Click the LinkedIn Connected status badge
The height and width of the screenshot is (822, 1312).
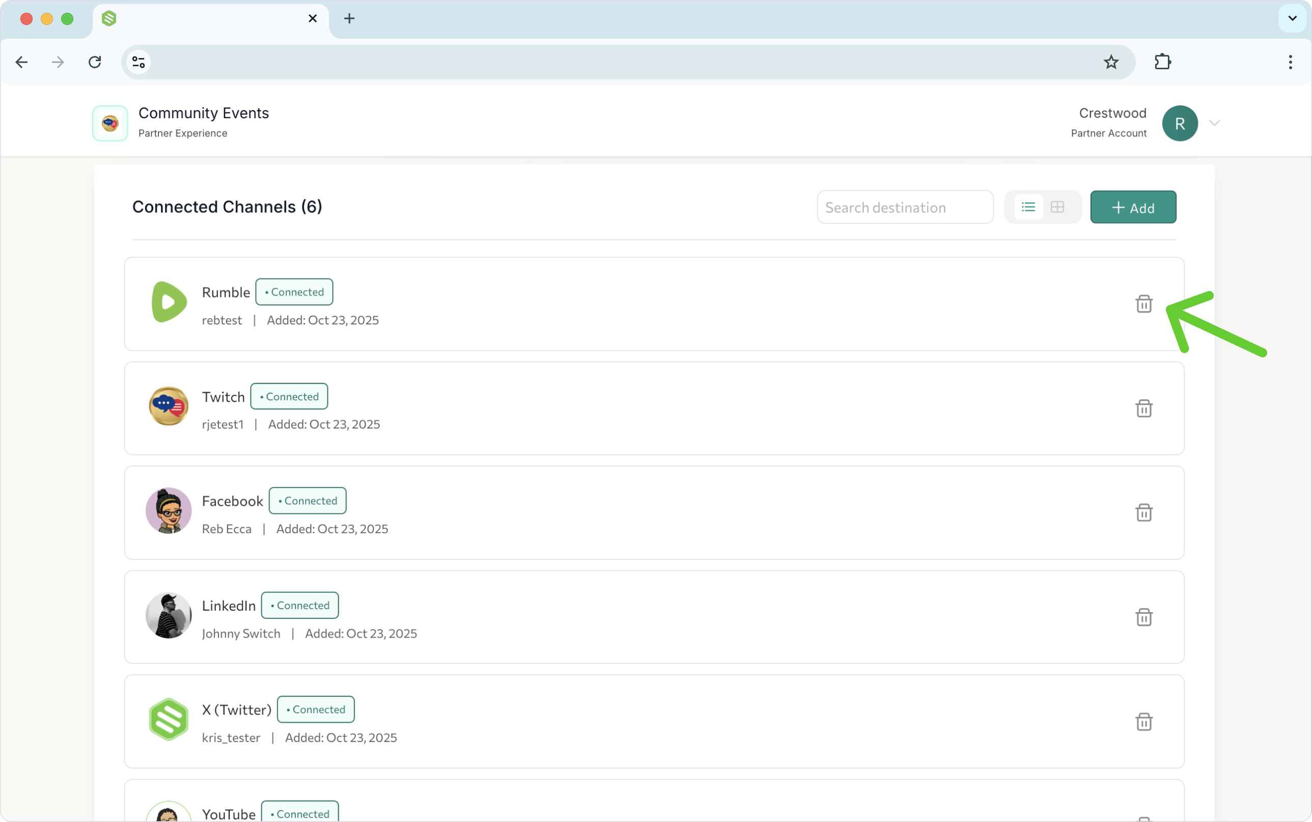pyautogui.click(x=299, y=605)
